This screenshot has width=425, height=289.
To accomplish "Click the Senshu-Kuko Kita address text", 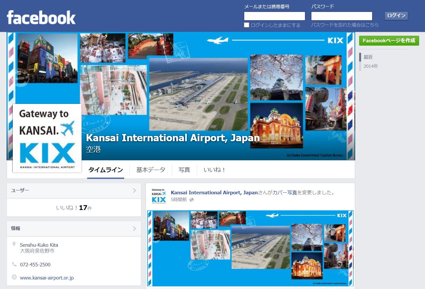I will (x=39, y=245).
